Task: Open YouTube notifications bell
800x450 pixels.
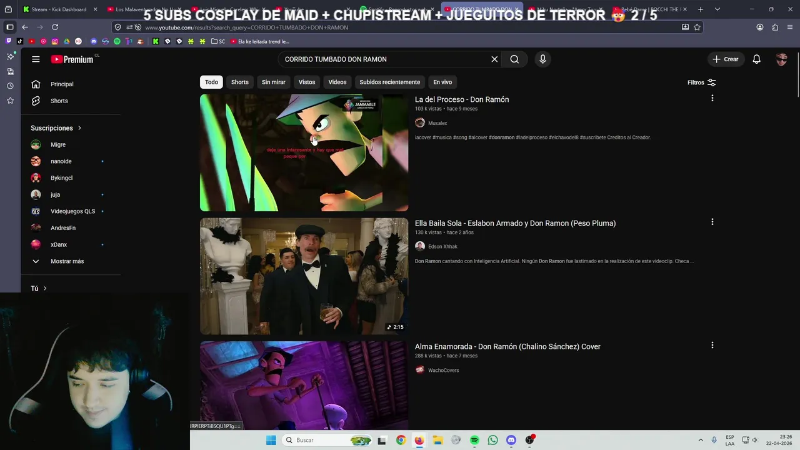Action: click(756, 59)
